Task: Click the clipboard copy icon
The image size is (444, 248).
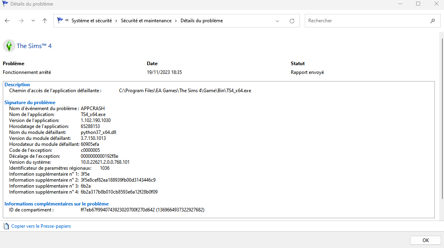Action: 6,226
